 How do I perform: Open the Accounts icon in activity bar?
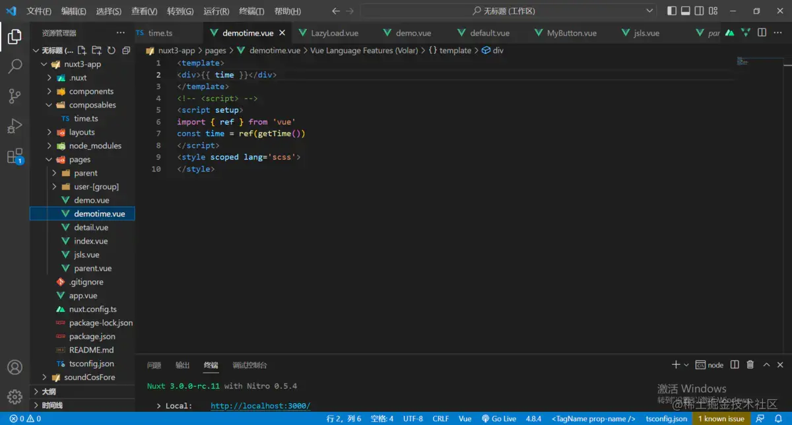point(15,367)
